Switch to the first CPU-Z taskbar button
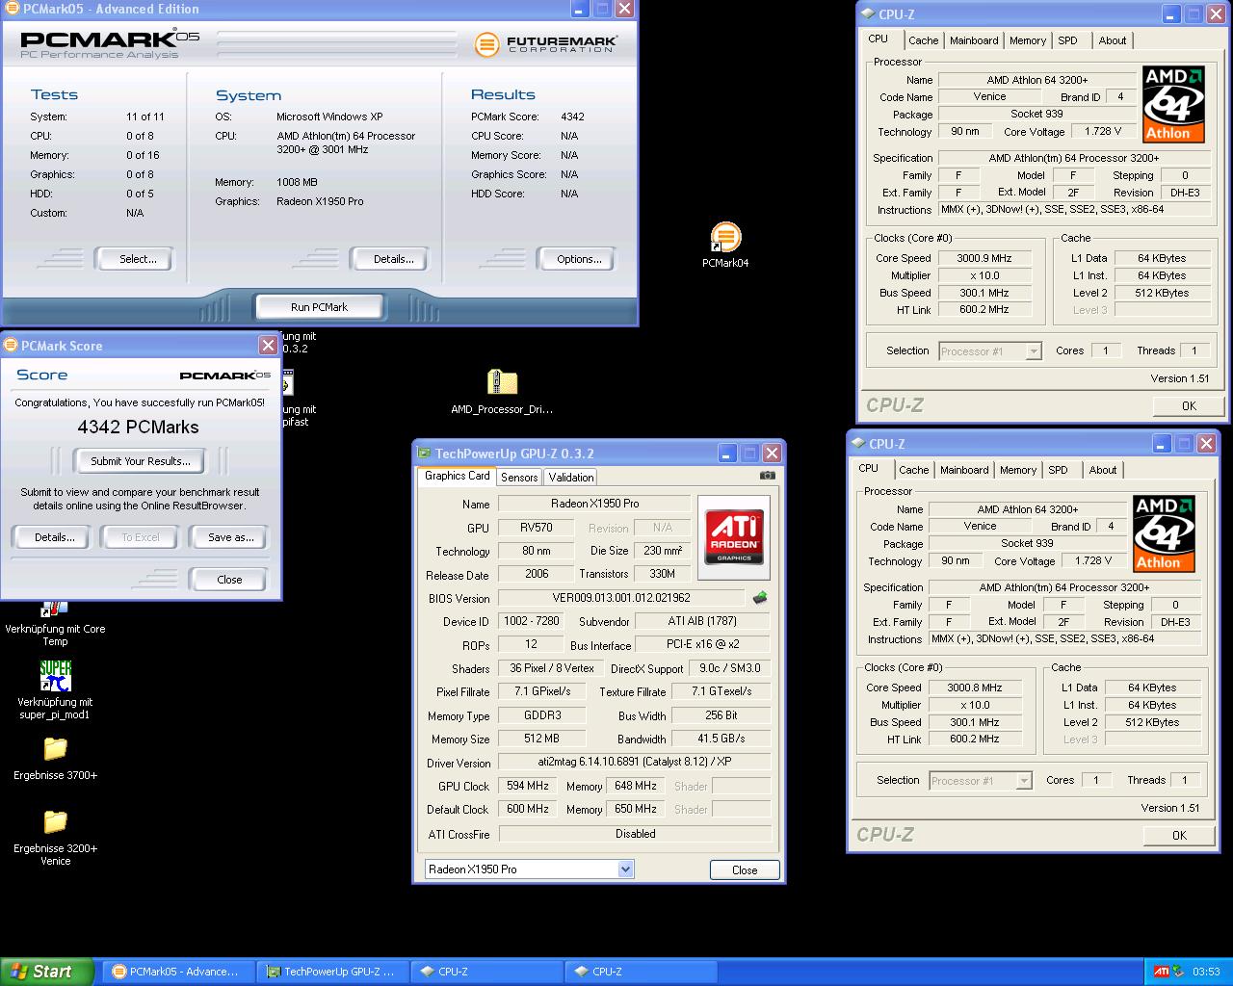 coord(487,972)
